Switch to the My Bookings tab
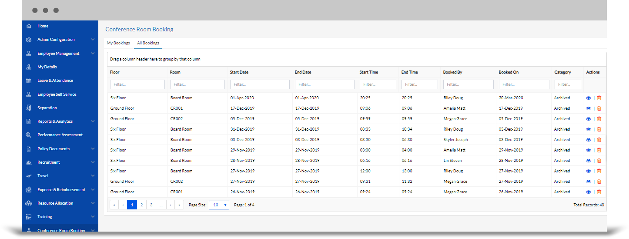This screenshot has width=629, height=239. point(118,43)
